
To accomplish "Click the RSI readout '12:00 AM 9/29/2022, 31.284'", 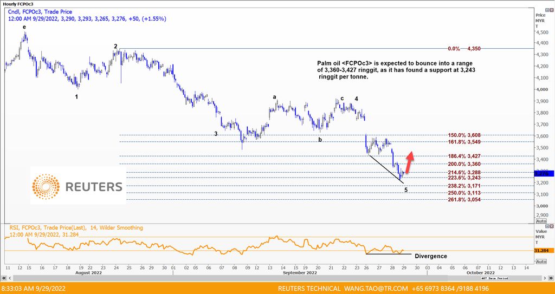I will 44,234.
